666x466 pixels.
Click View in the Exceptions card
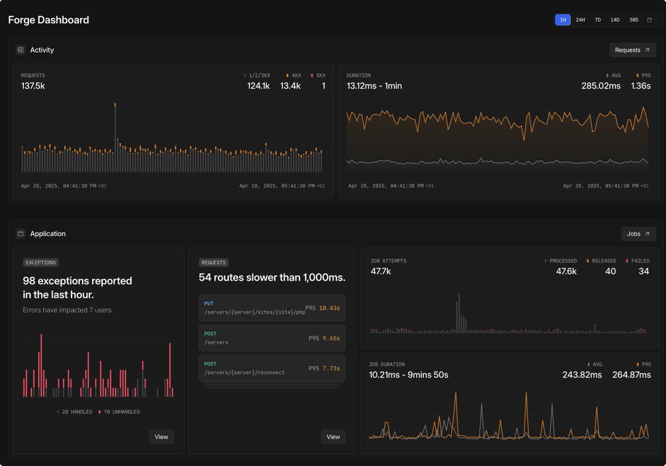[161, 437]
